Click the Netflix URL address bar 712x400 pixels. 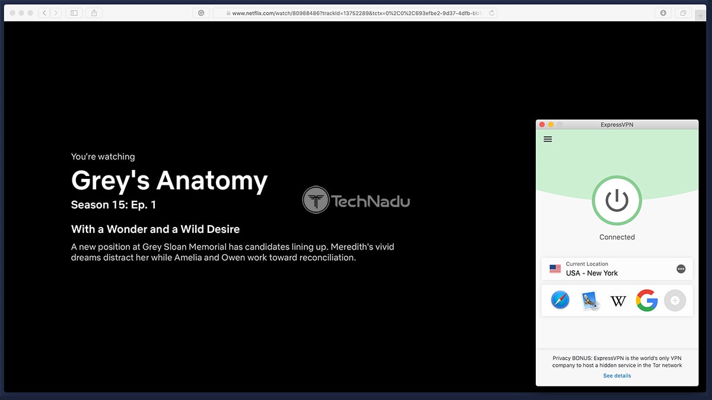(x=355, y=12)
